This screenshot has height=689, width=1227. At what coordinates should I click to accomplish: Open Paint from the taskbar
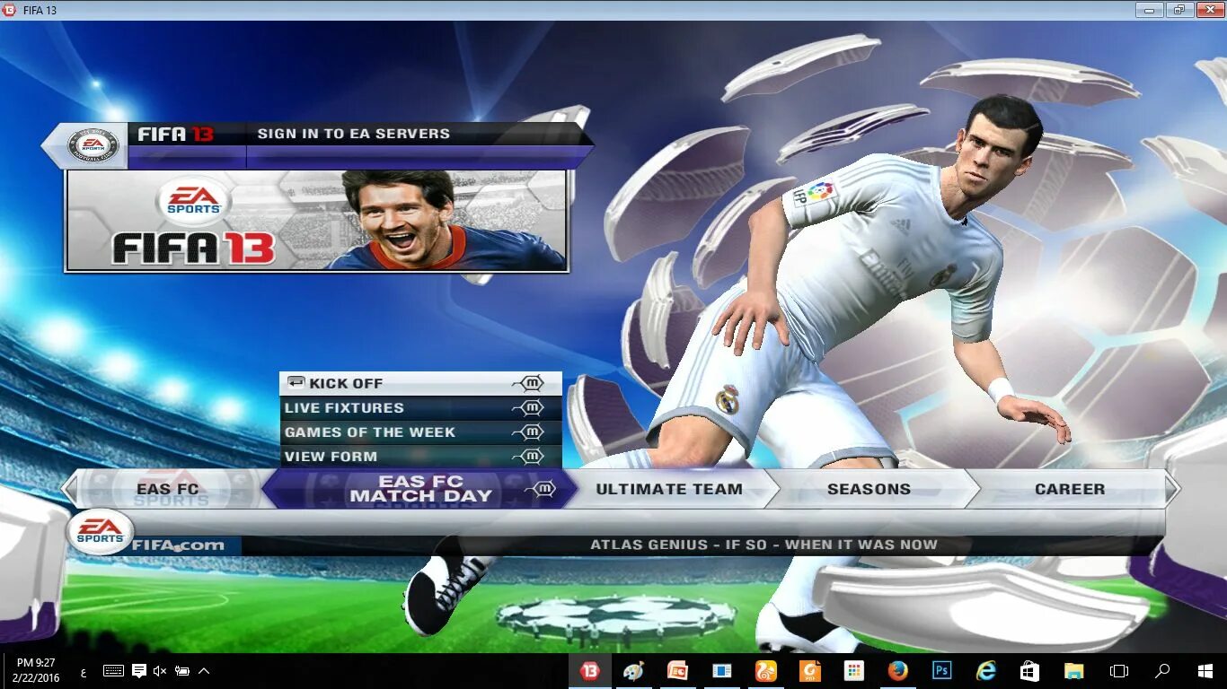(x=633, y=670)
